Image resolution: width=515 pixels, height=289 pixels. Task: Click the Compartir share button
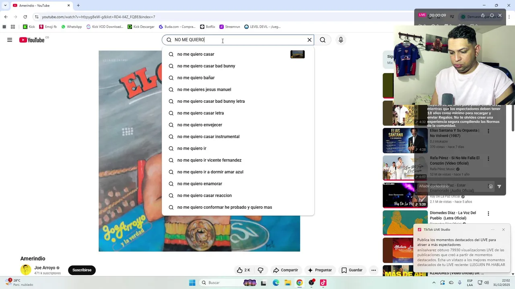(285, 270)
